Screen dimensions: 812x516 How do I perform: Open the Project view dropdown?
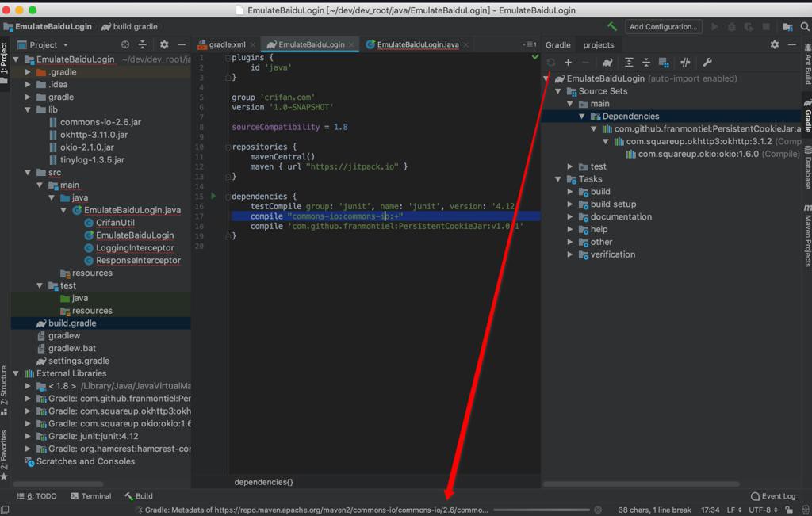click(x=48, y=45)
